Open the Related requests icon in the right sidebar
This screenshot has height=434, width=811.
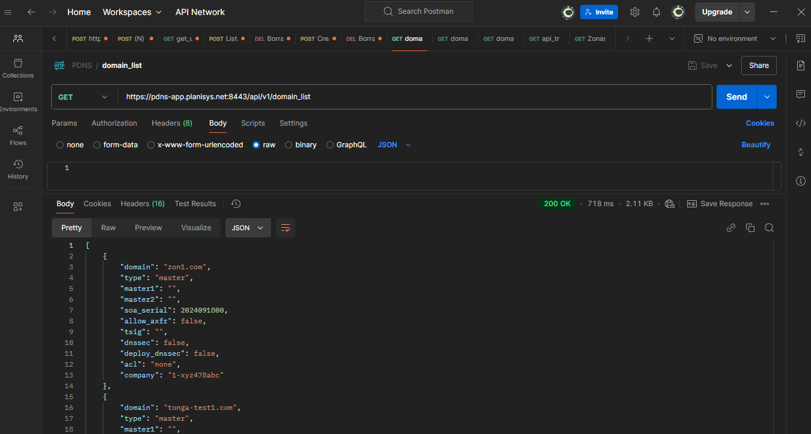(800, 152)
